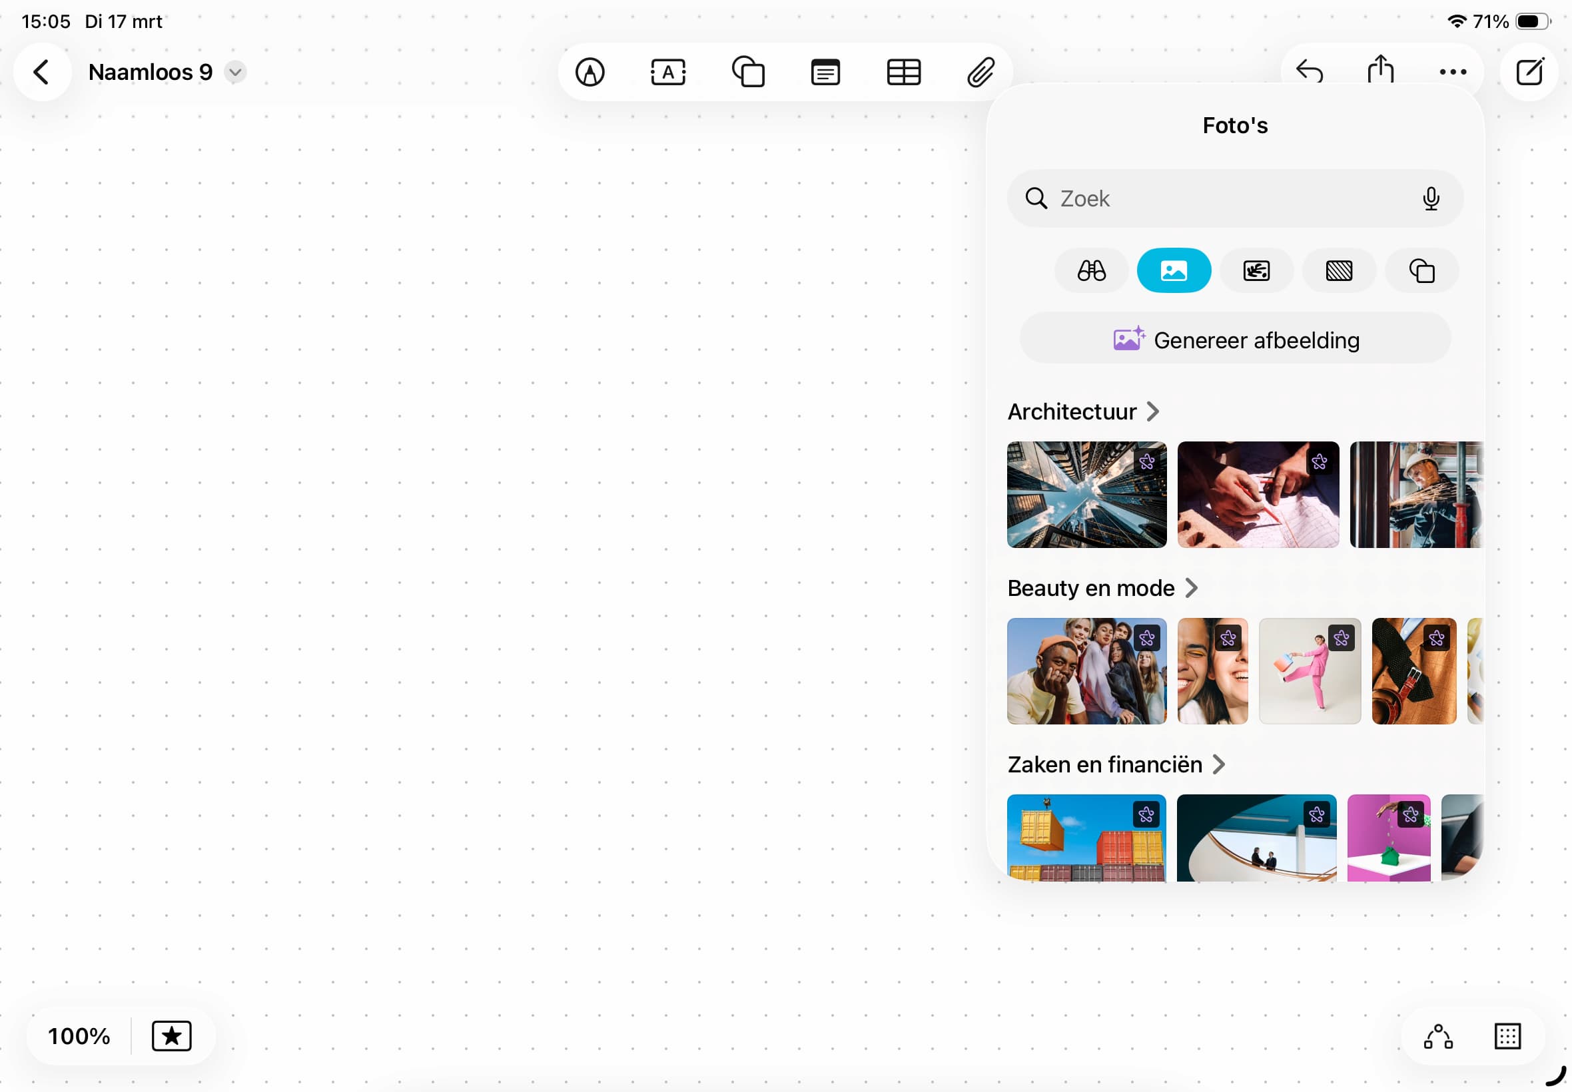Create a new board with compose icon
This screenshot has height=1092, width=1572.
[x=1529, y=72]
